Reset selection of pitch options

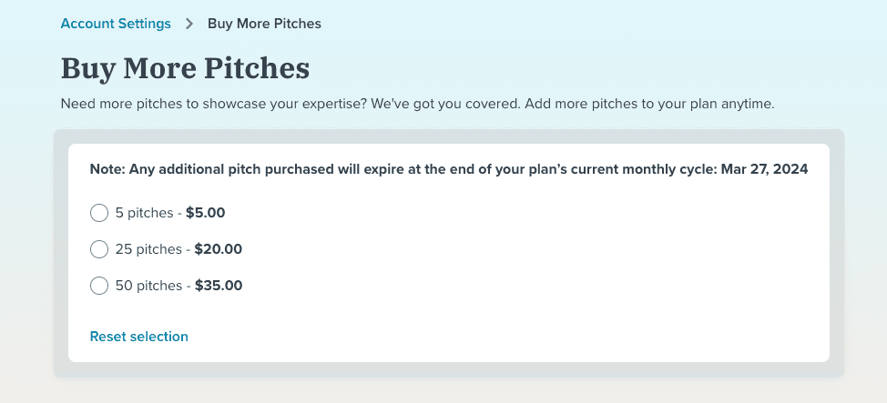pyautogui.click(x=138, y=337)
